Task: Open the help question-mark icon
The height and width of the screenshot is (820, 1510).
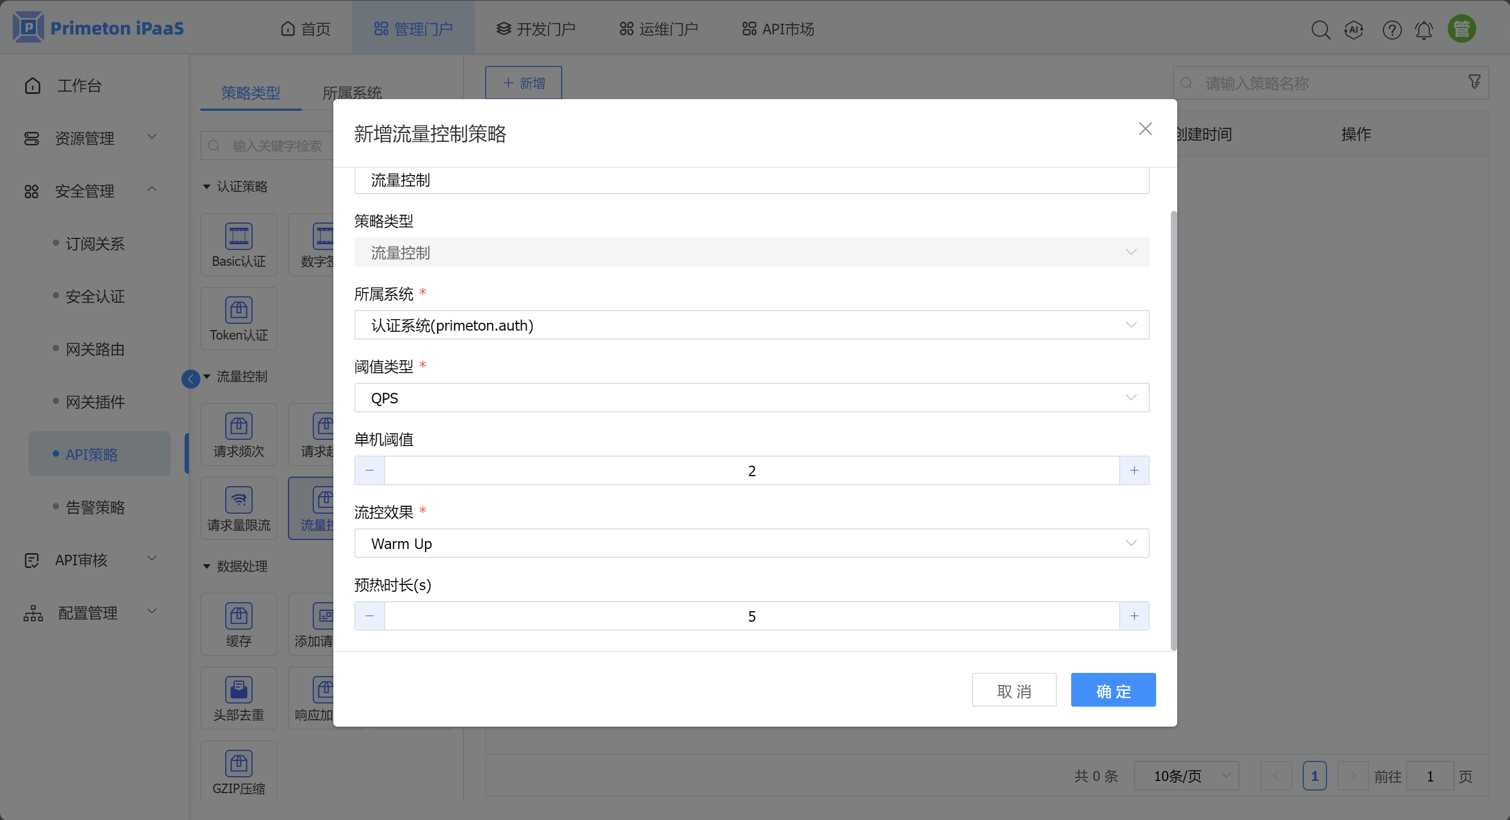Action: coord(1391,30)
